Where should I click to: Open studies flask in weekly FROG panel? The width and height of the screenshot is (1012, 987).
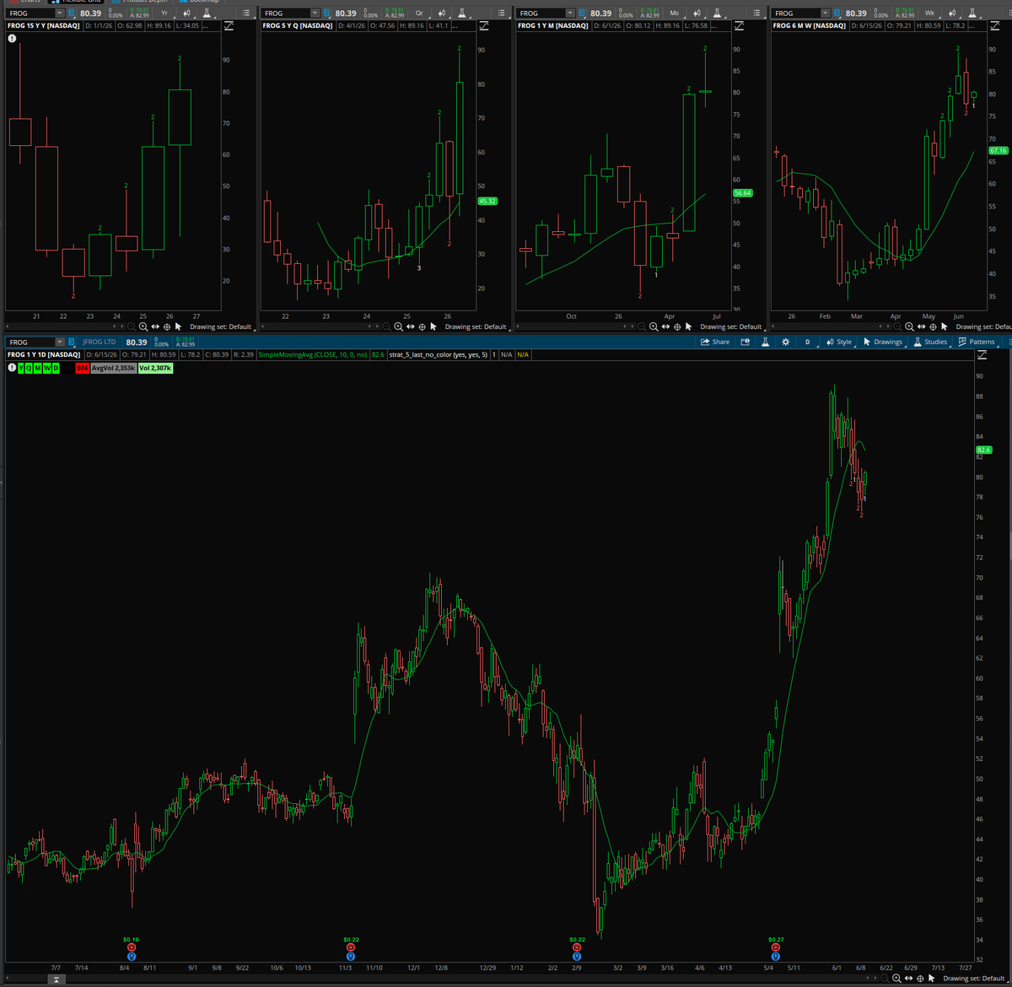pyautogui.click(x=972, y=13)
